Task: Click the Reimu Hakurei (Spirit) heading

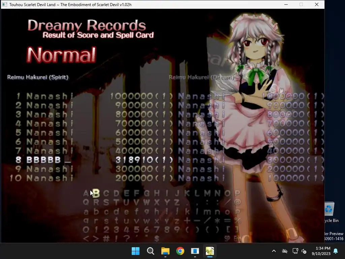Action: coord(38,77)
